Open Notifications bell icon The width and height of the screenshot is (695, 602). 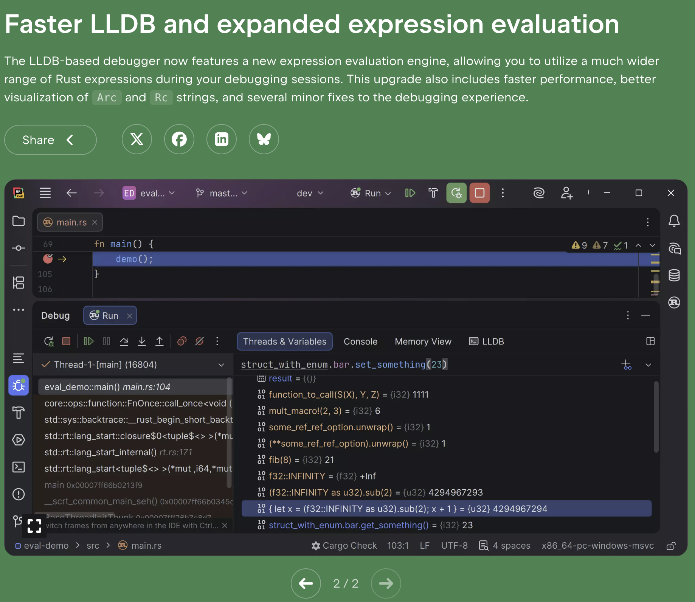pos(674,221)
